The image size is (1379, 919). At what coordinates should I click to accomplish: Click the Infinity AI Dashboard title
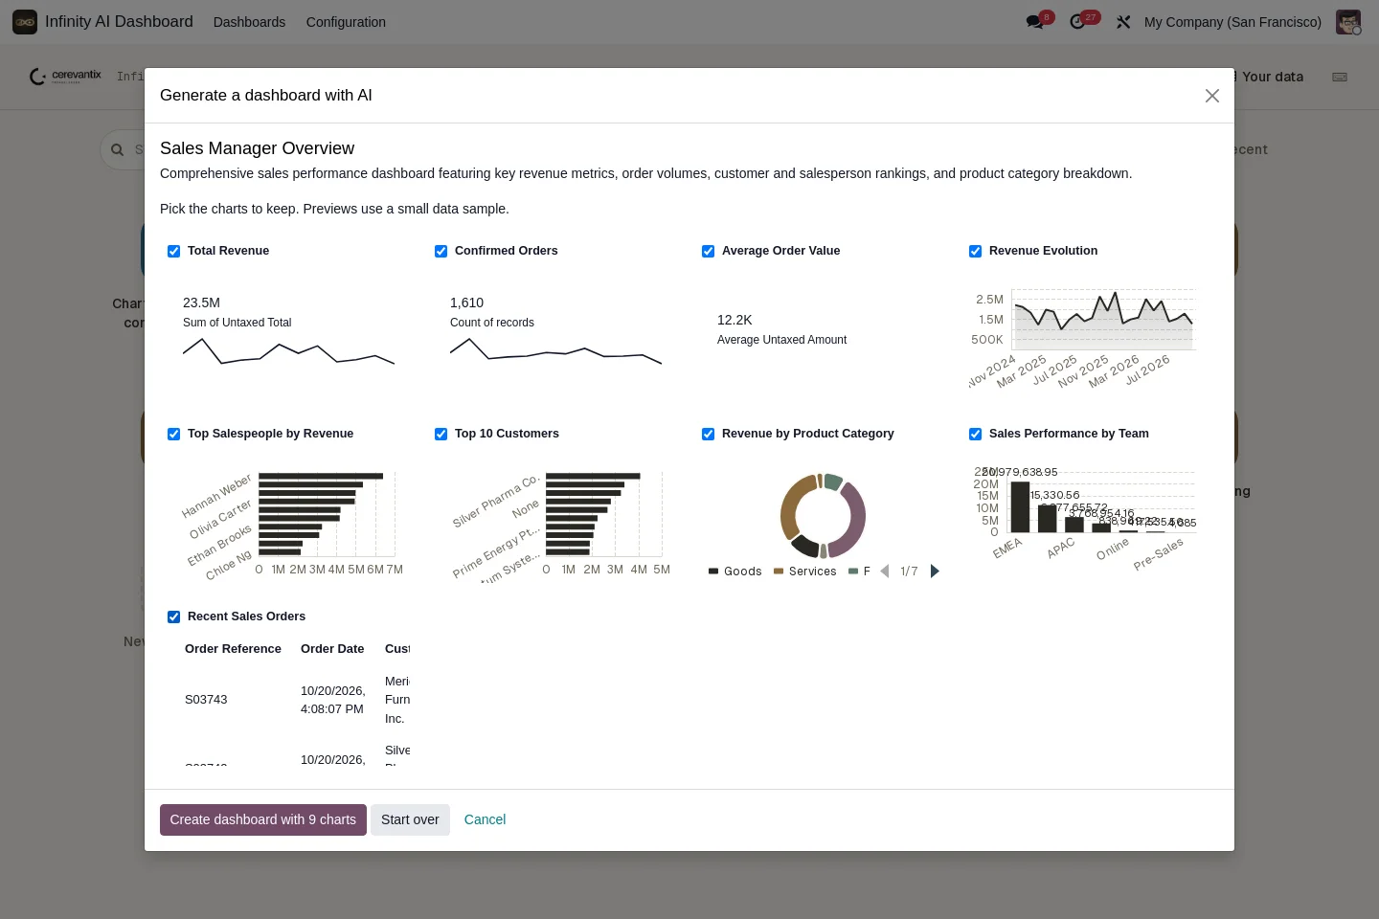coord(119,21)
